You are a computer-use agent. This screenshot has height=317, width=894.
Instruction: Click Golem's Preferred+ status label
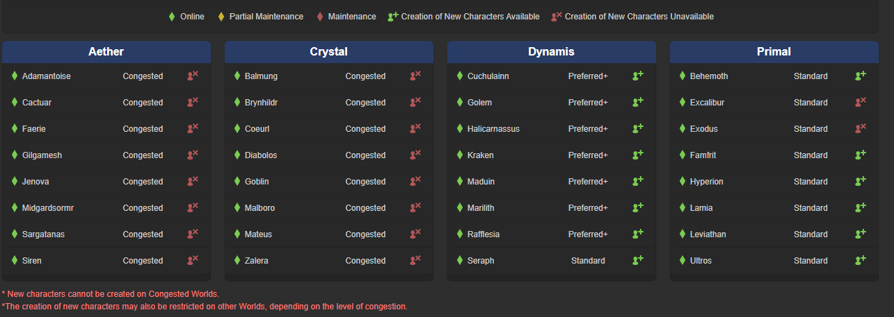[588, 103]
